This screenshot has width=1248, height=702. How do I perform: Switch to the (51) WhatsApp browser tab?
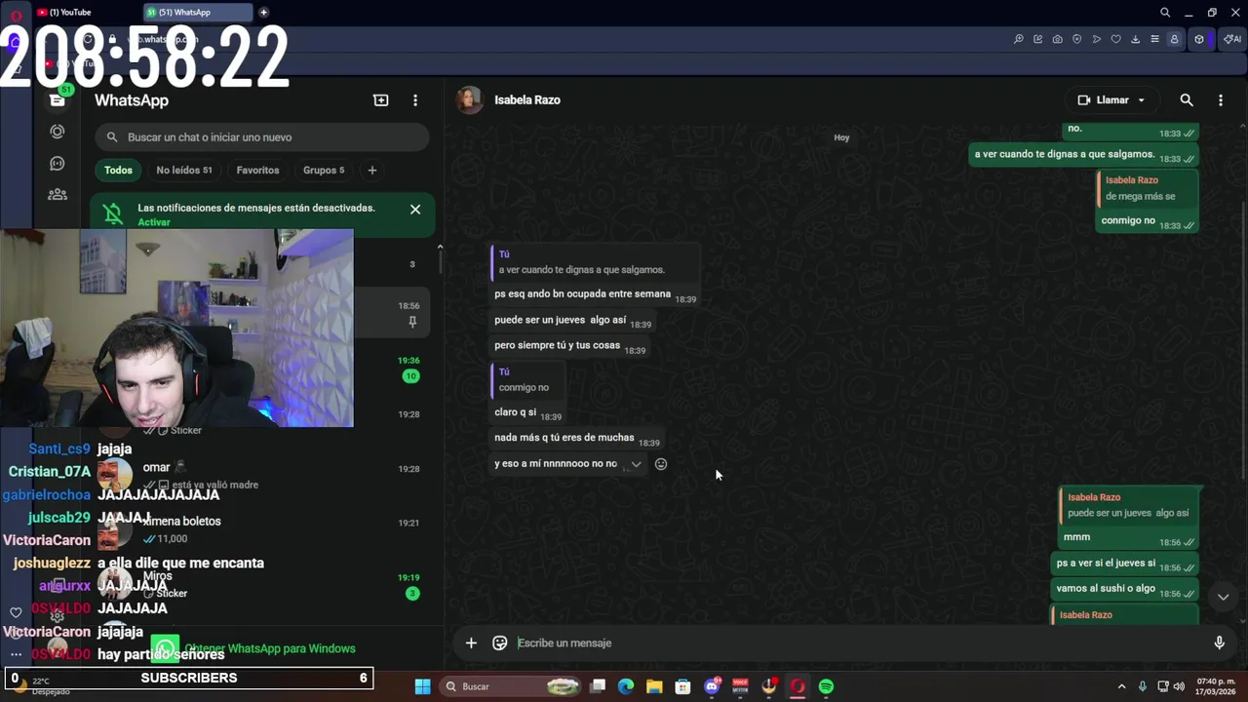tap(198, 13)
